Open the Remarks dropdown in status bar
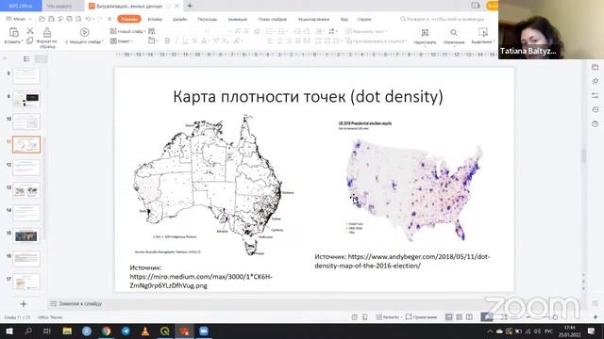The height and width of the screenshot is (339, 604). (x=388, y=317)
